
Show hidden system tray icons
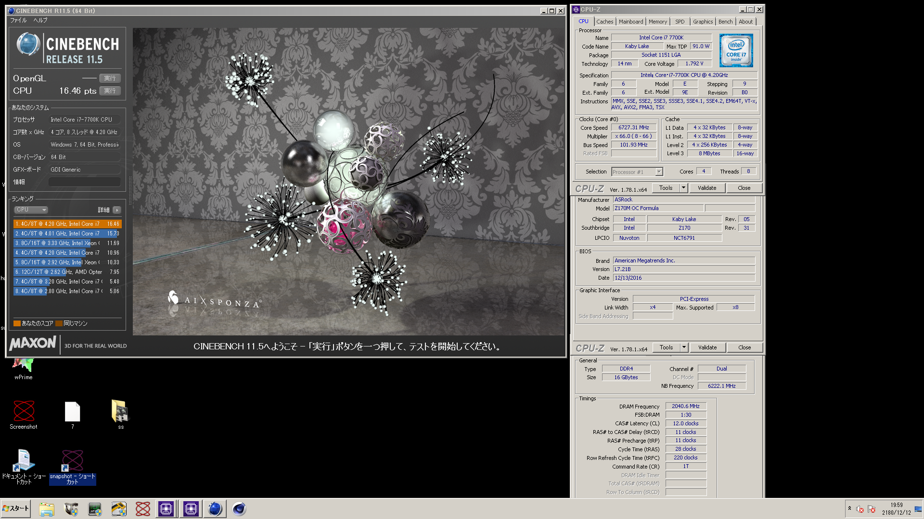[x=849, y=508]
